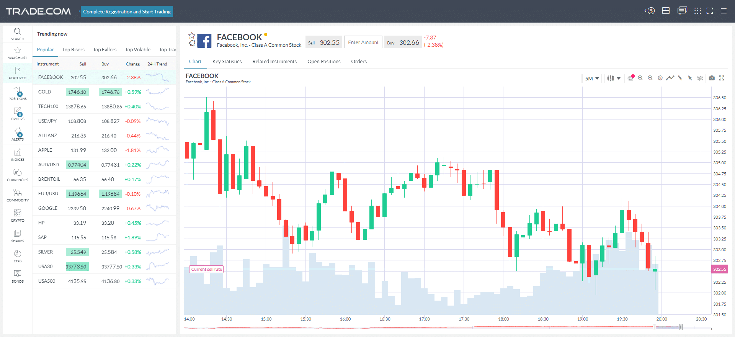Image resolution: width=735 pixels, height=337 pixels.
Task: Select the BRENTOIL instrument row
Action: [104, 179]
